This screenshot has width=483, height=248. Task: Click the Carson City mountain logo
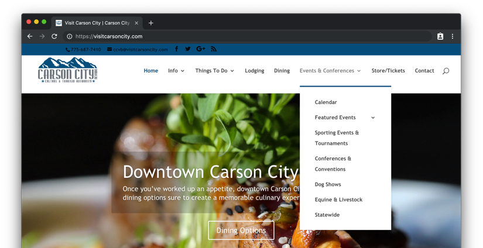pyautogui.click(x=67, y=70)
